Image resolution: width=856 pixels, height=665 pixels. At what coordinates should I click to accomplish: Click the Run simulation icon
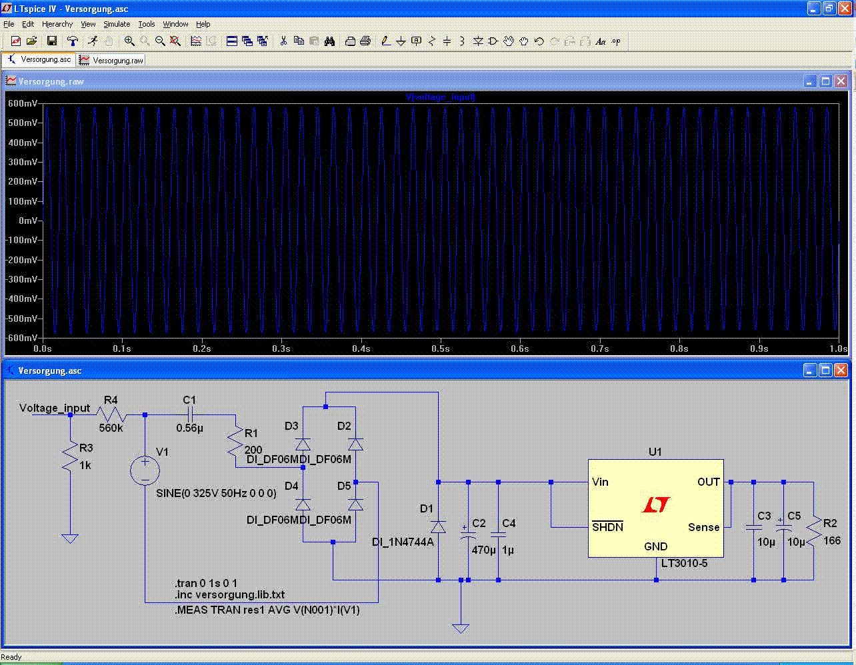coord(93,41)
